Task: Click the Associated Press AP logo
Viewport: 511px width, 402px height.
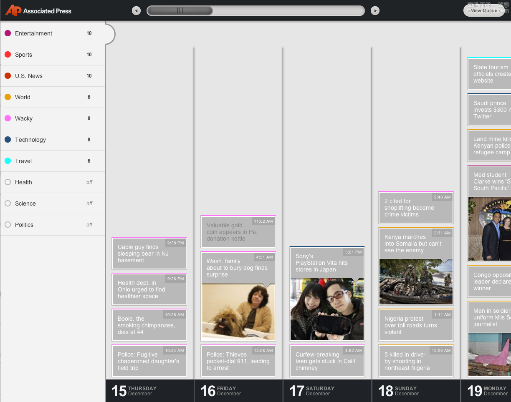Action: tap(13, 11)
